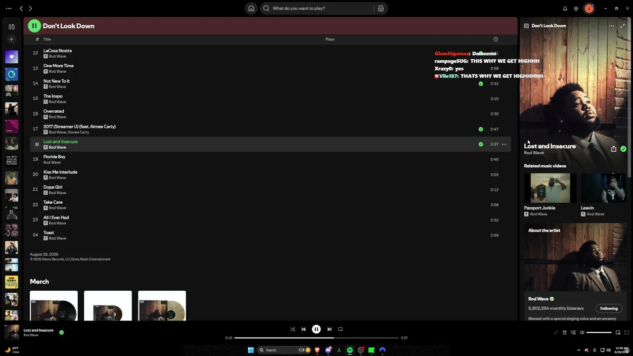633x356 pixels.
Task: Open the About the artist card
Action: pos(576,272)
